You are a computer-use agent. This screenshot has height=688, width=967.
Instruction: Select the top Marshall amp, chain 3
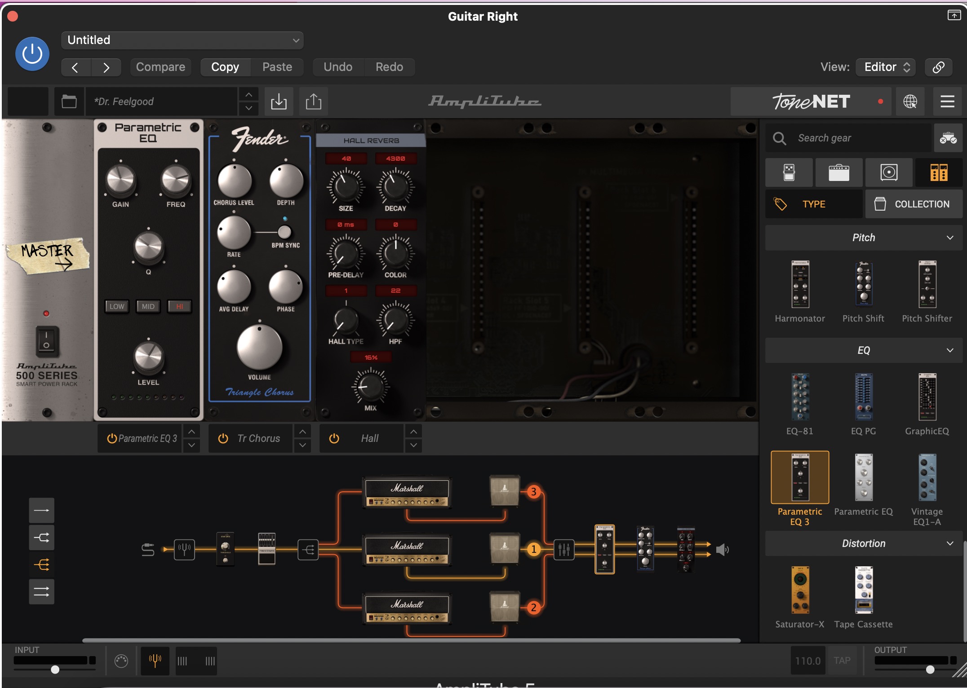click(407, 492)
